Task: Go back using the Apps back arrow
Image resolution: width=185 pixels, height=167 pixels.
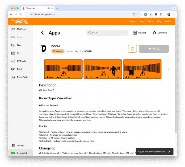Action: coord(42,33)
